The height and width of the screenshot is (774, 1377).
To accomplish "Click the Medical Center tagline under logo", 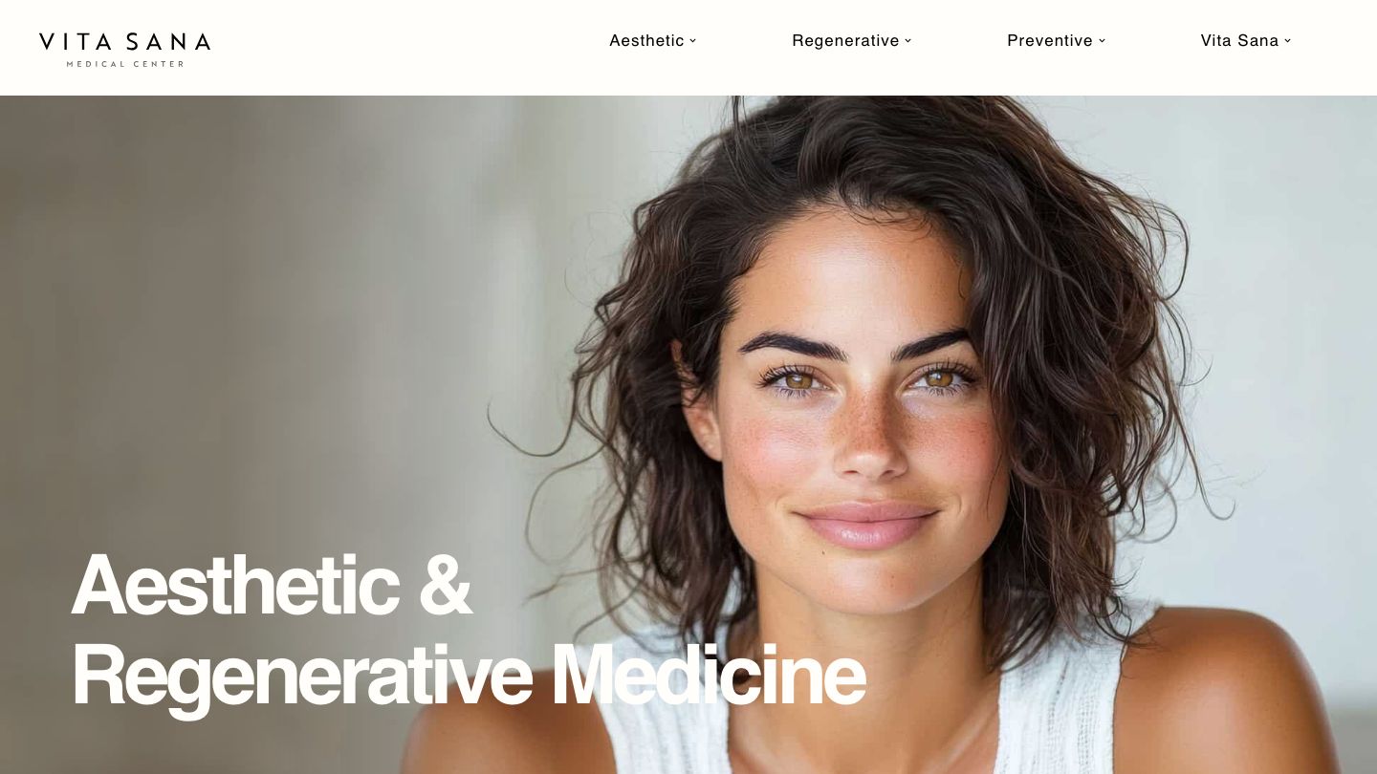I will point(125,64).
